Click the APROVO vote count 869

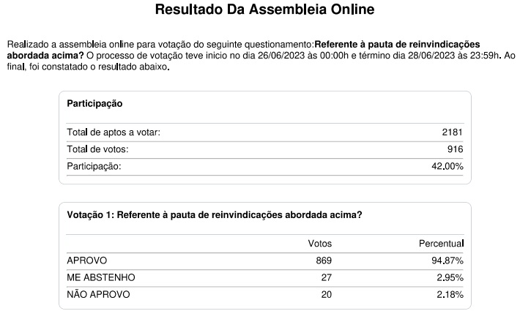[324, 261]
